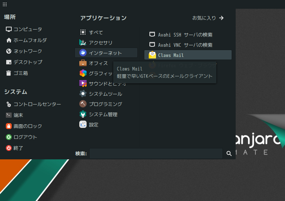Open デスクトップ place entry
285x201 pixels.
28,62
